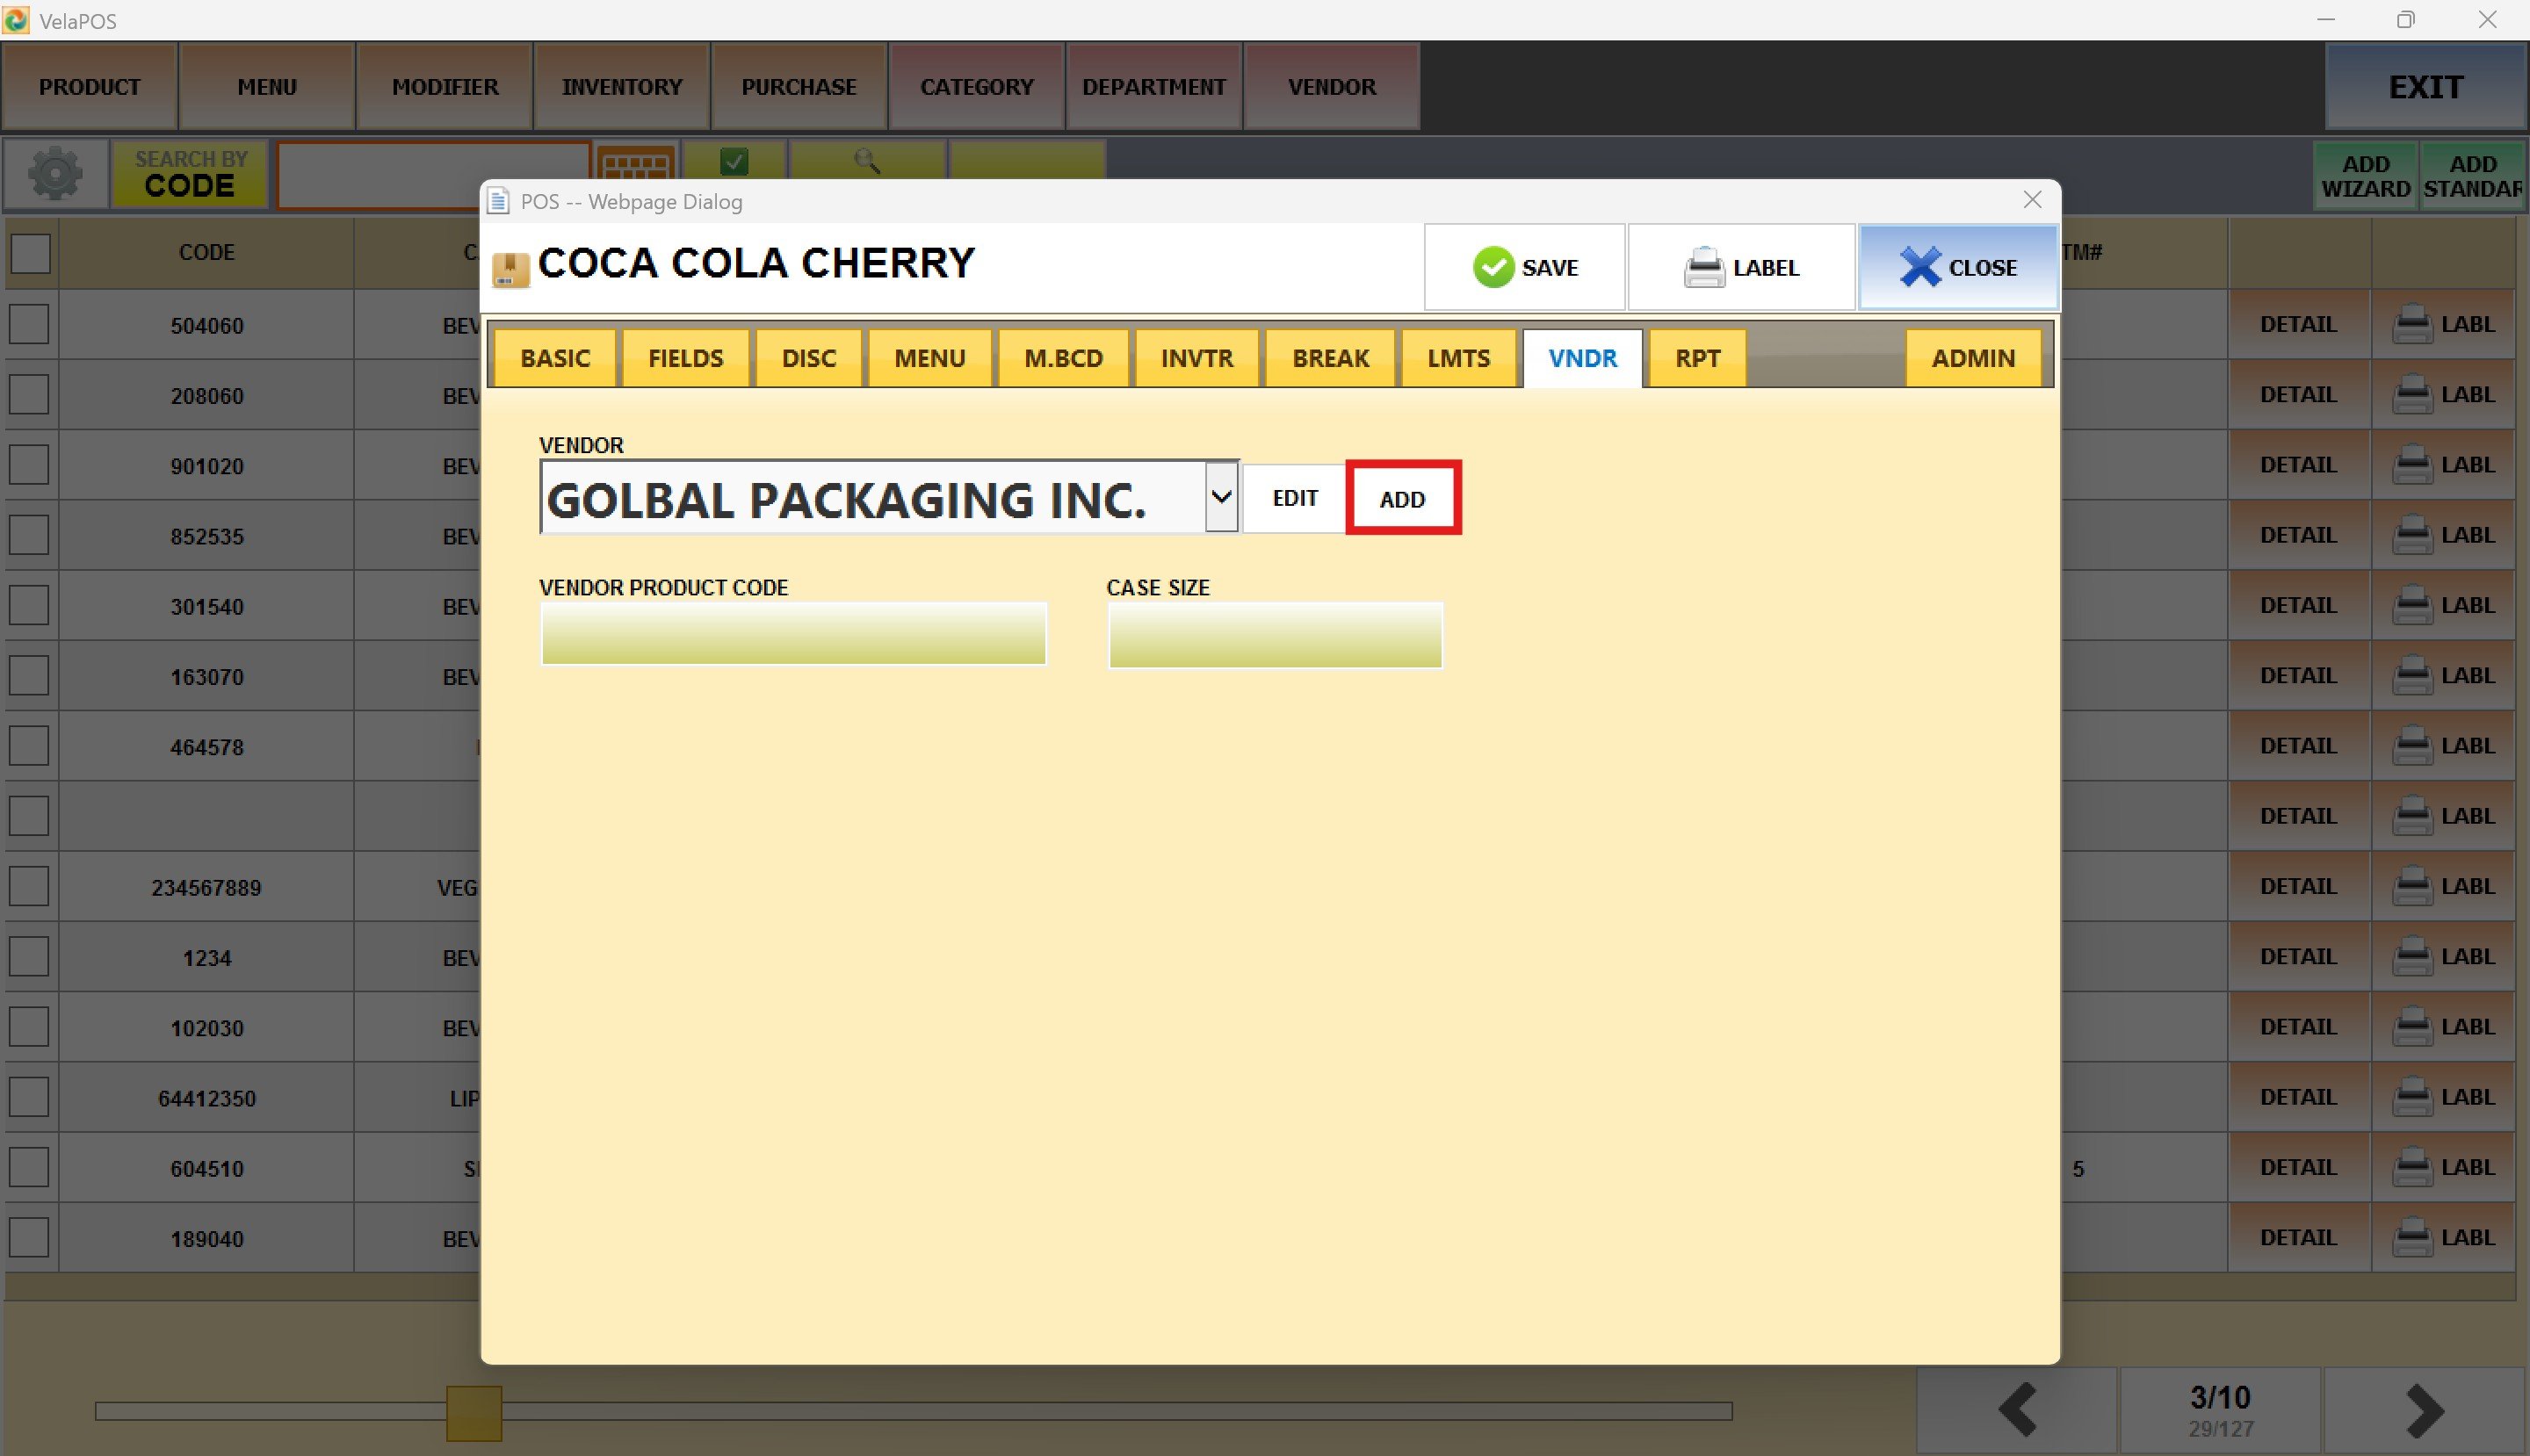Click the on-screen keyboard icon
This screenshot has height=1456, width=2530.
tap(636, 163)
